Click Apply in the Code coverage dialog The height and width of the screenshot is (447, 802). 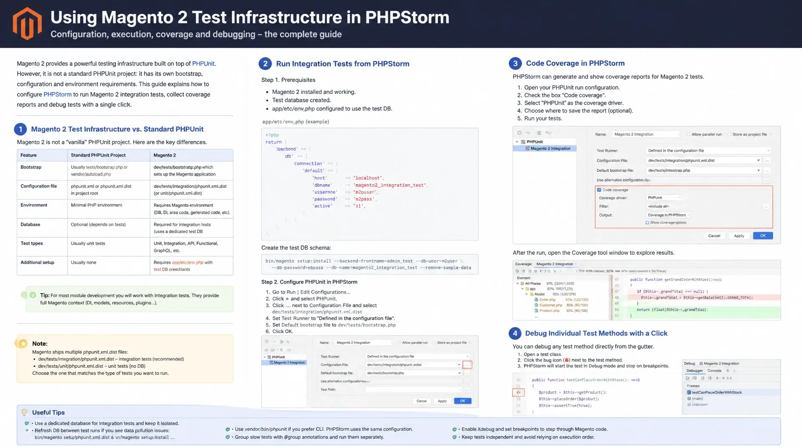pos(739,236)
